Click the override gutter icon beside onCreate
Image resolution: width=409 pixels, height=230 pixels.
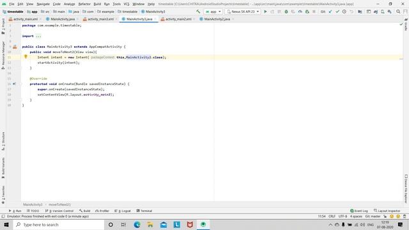pos(14,84)
